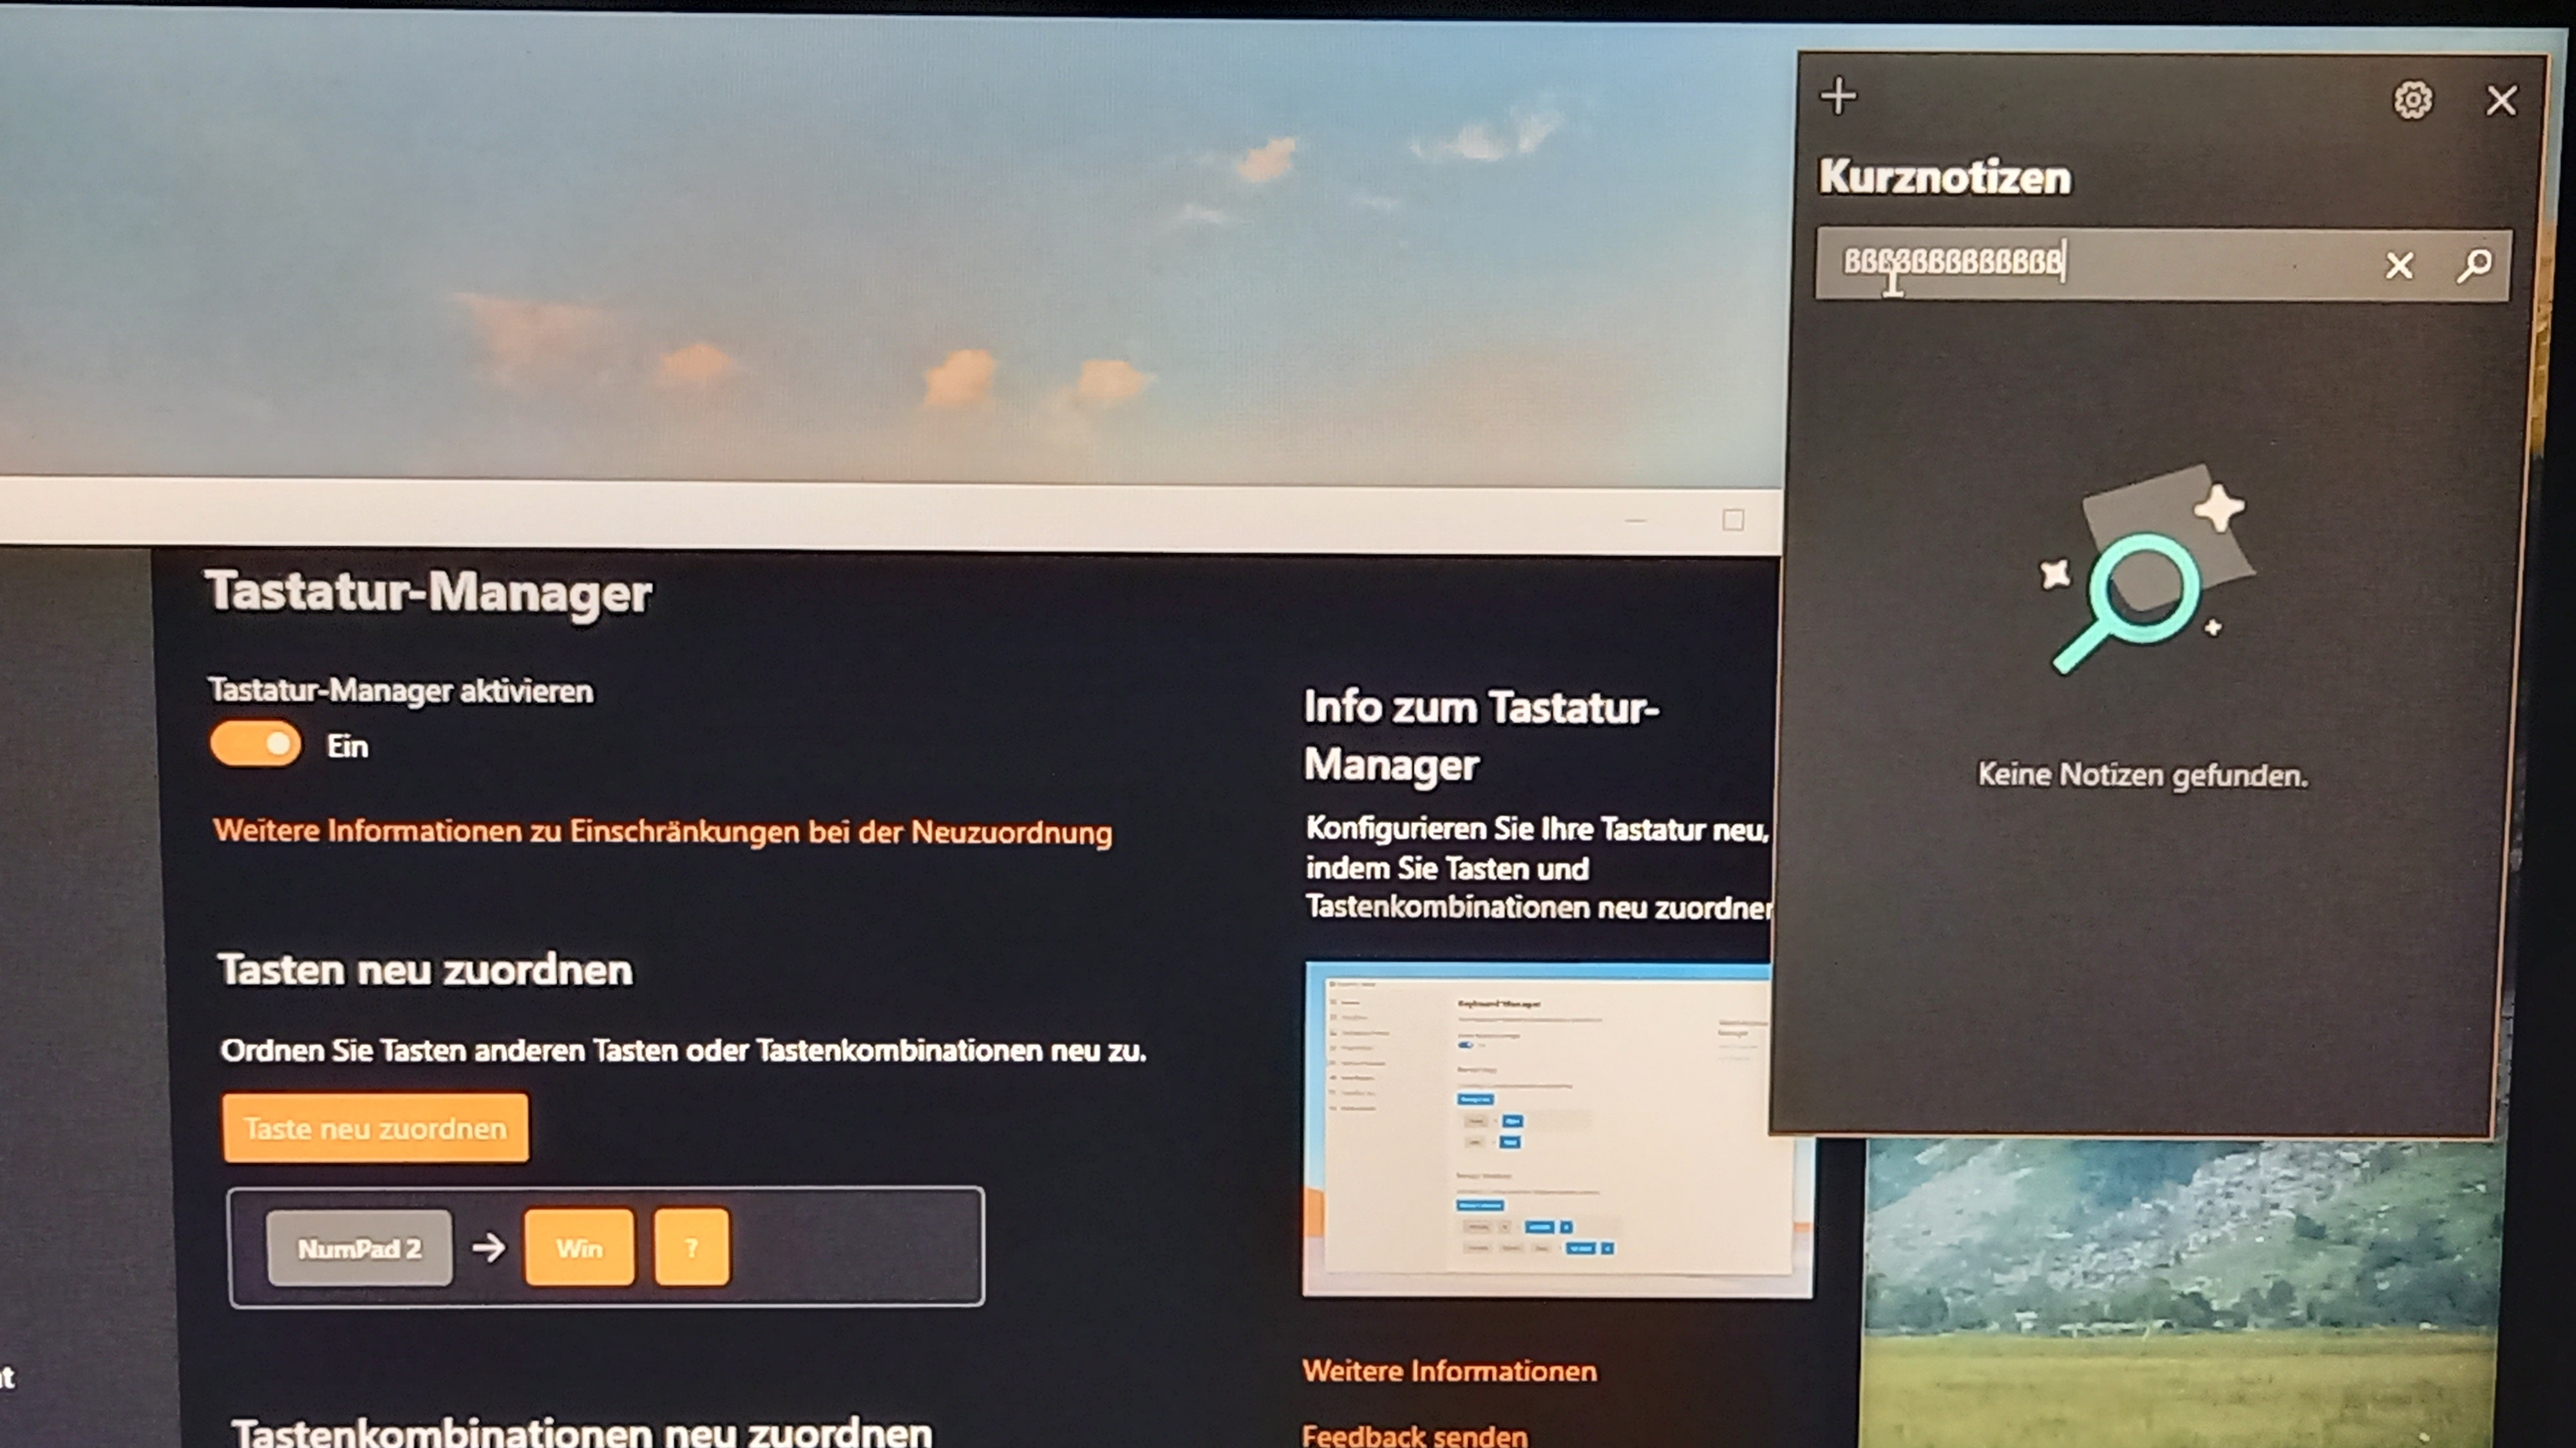Close the Kurznotizen notes list window
The image size is (2576, 1448).
[x=2501, y=100]
